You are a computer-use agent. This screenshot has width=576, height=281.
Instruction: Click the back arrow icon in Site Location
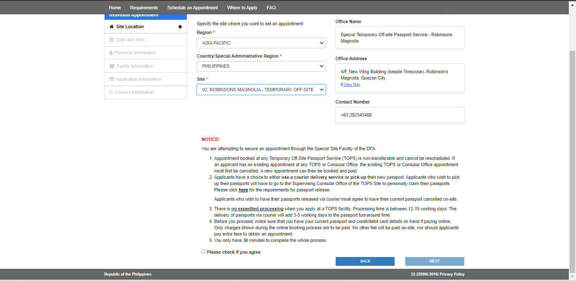180,27
